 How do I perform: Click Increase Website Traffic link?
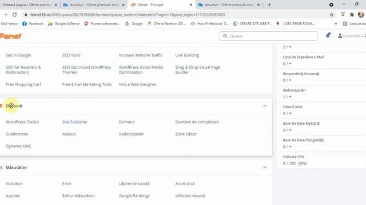pos(141,55)
